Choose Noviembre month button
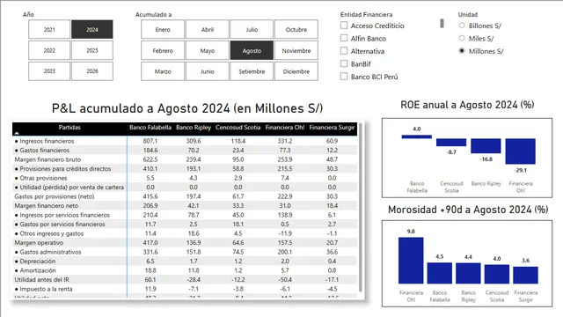 click(x=296, y=51)
